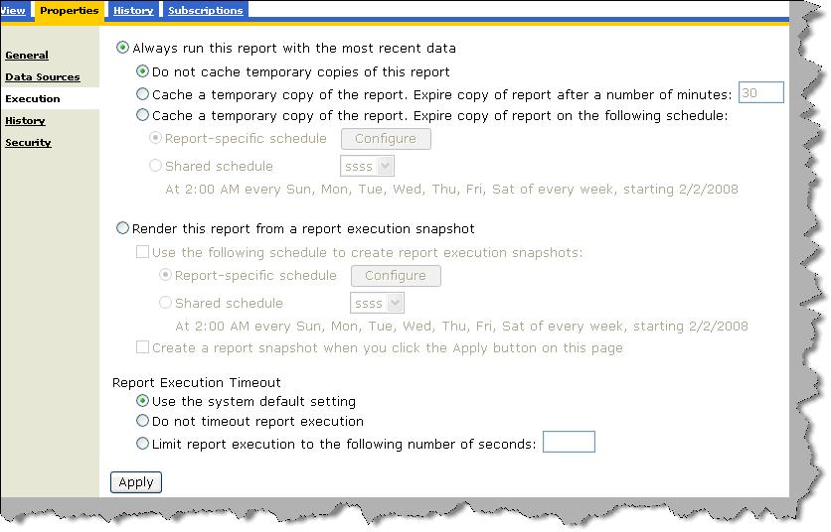Click the minutes field showing 30
Screen dimensions: 831x532
tap(761, 92)
